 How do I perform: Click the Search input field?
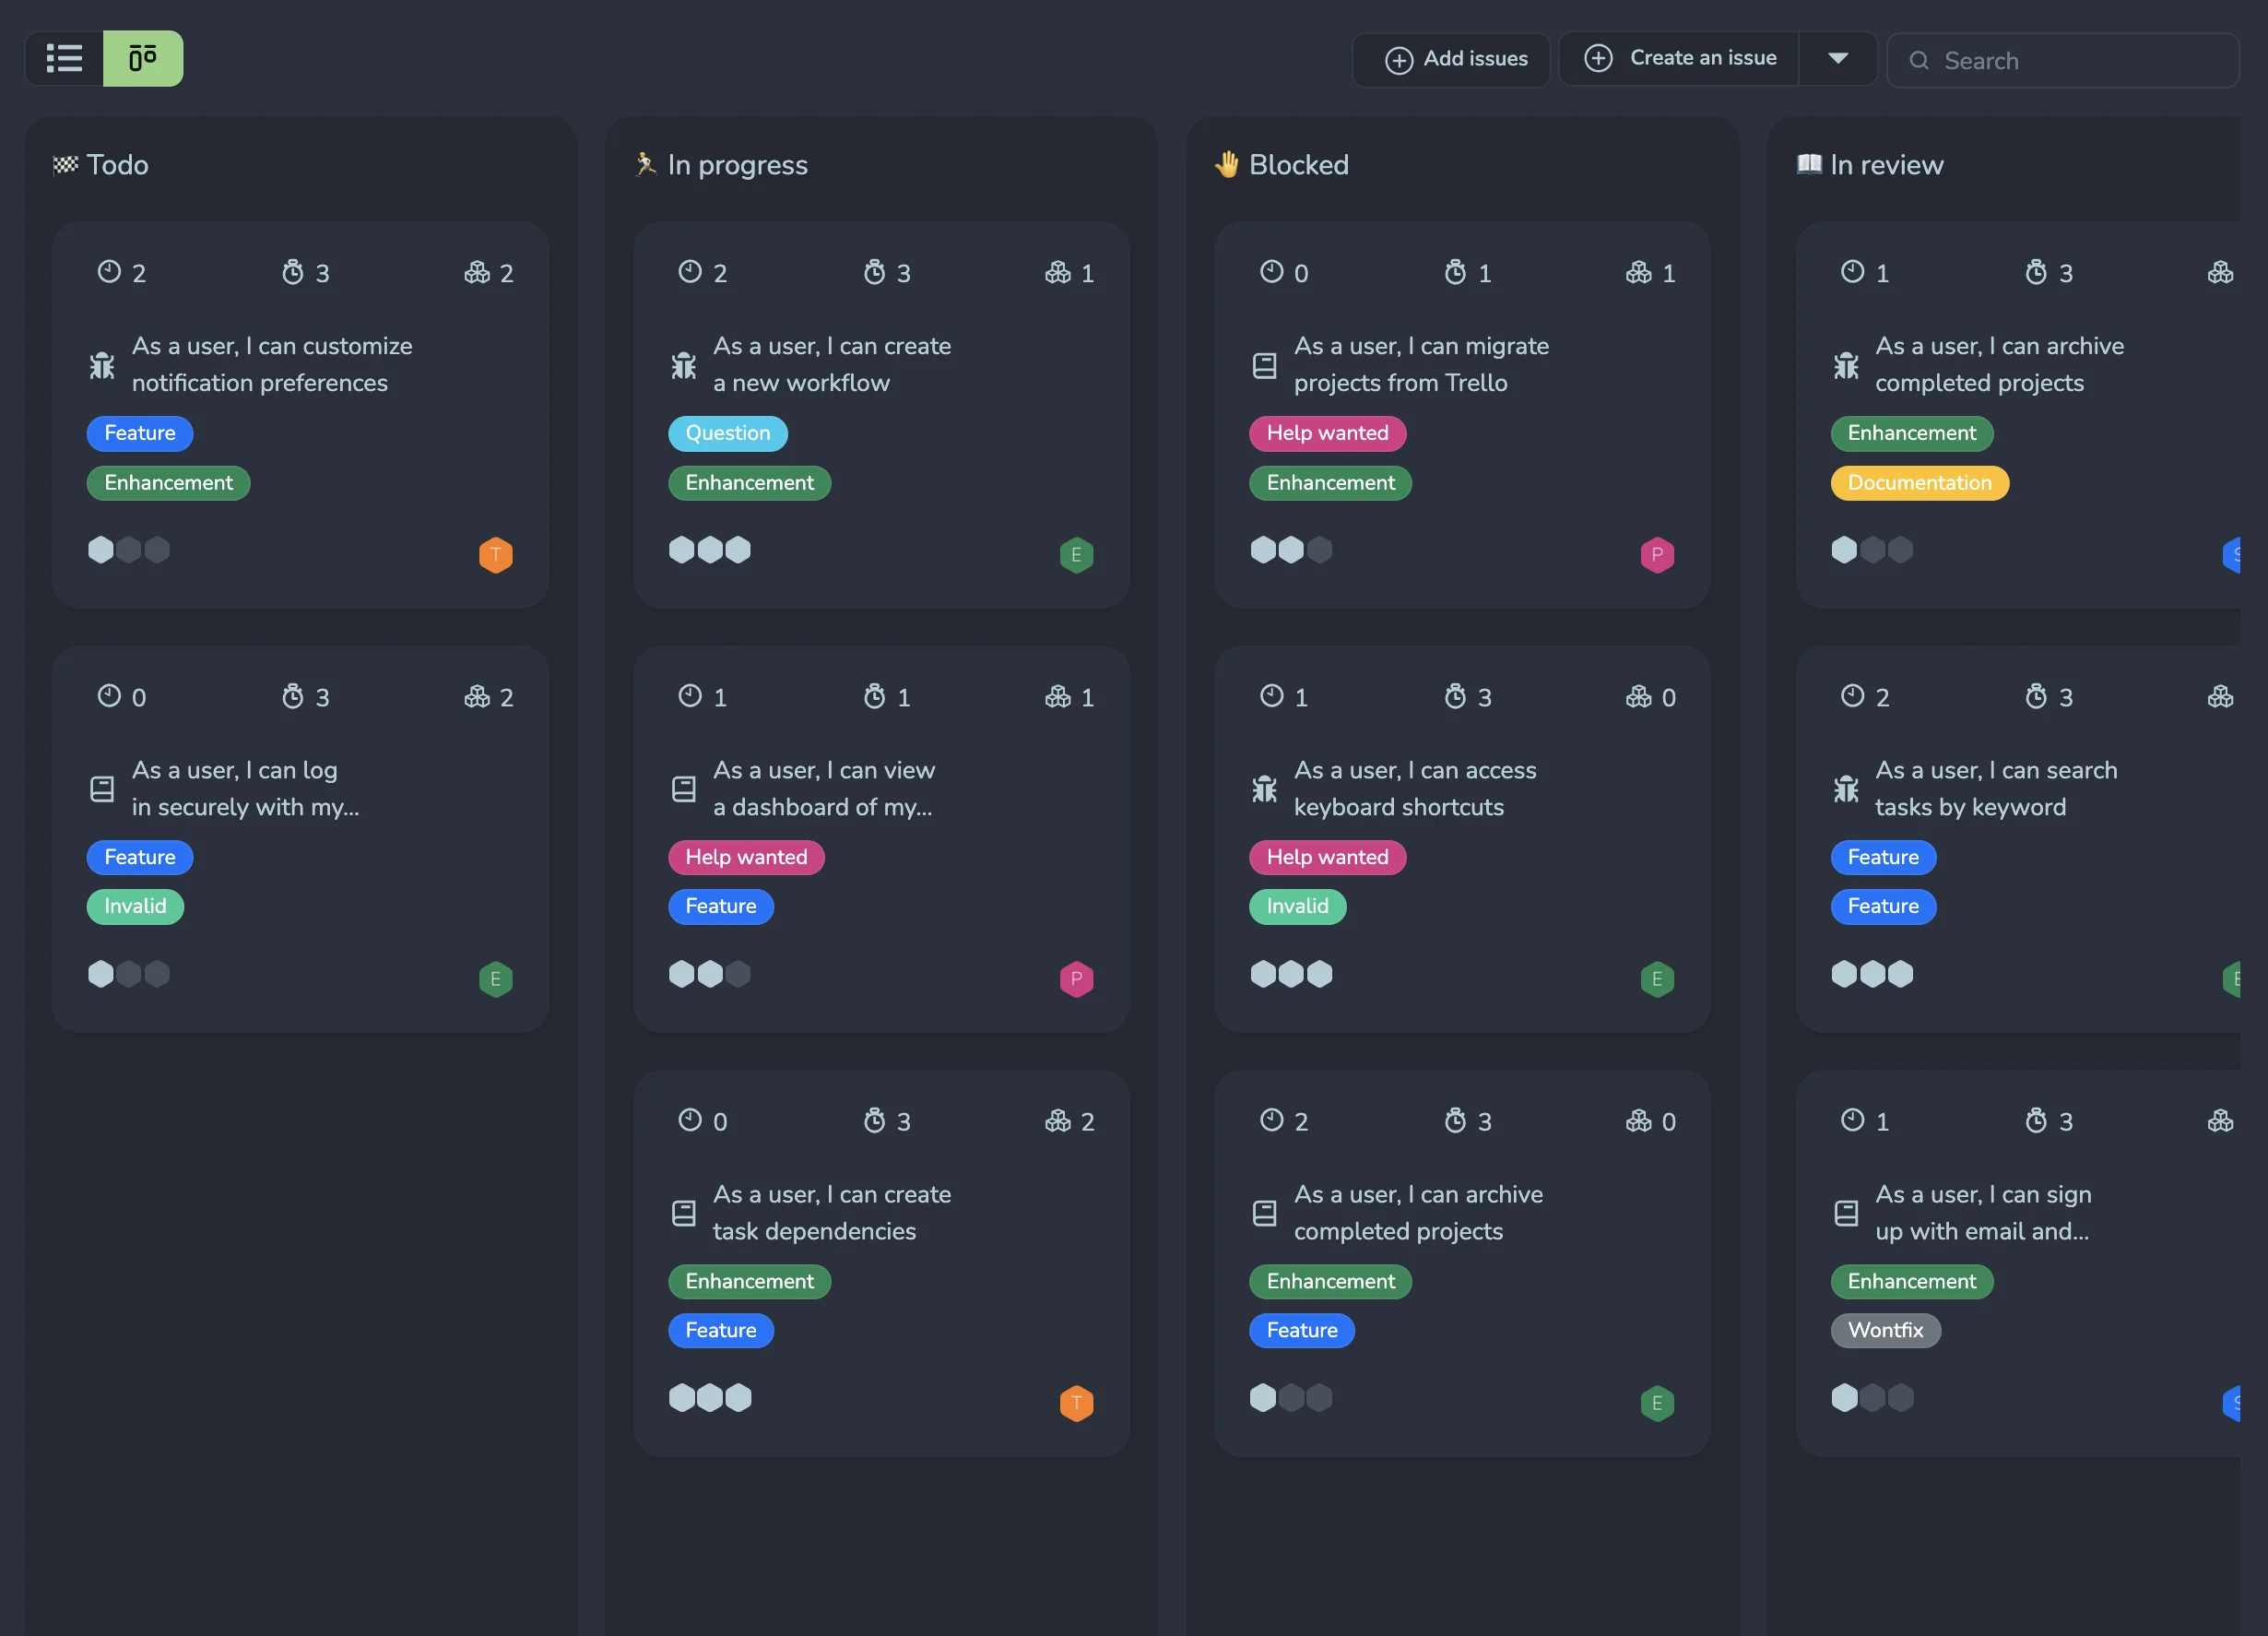2060,60
